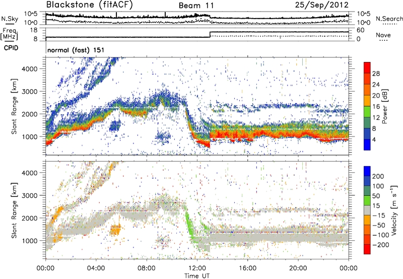Click the 'N.Search' legend label
This screenshot has width=403, height=279.
389,19
